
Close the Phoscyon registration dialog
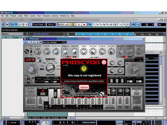[104, 62]
